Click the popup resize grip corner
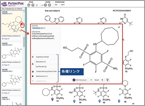Viewport: 145px width, 106px height. pos(121,82)
